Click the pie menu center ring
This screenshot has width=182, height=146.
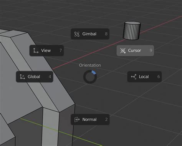tap(90, 77)
